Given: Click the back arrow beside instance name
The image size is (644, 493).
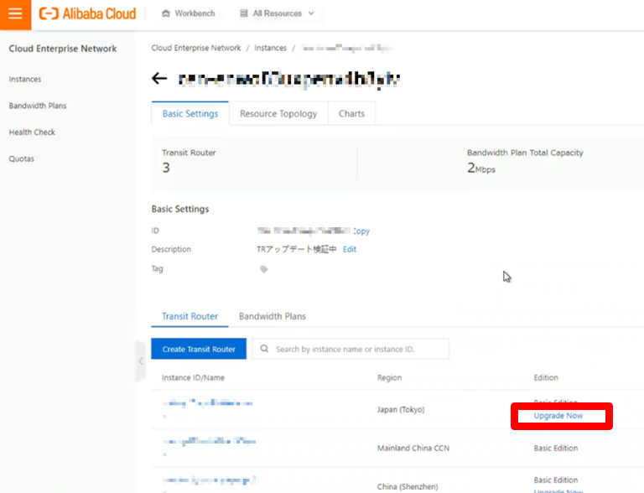Looking at the screenshot, I should [159, 79].
